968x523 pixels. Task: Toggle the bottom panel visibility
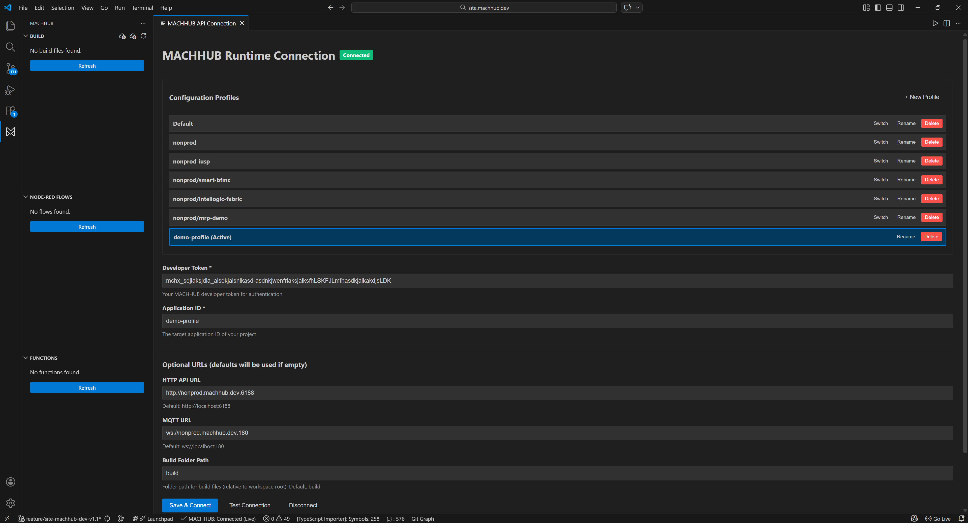pos(889,7)
